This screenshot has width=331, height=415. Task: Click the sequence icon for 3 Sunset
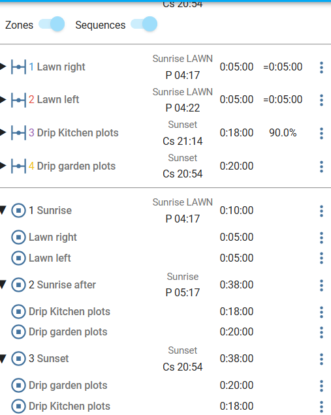click(18, 358)
